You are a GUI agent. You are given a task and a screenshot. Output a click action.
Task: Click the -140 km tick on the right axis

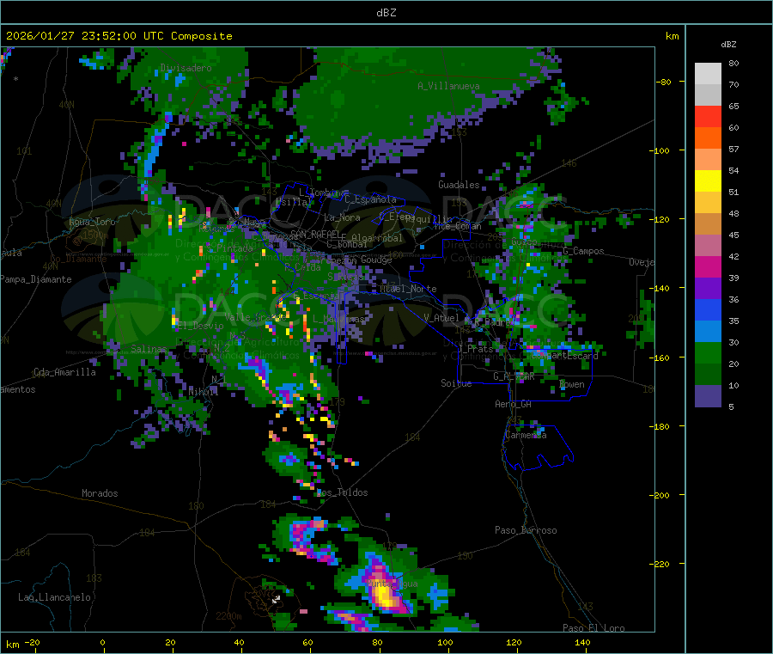(660, 288)
